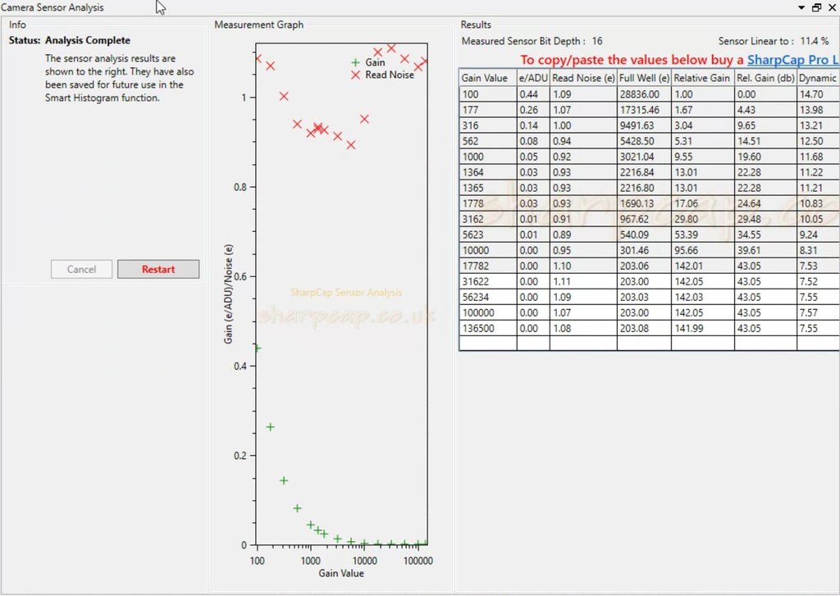The image size is (840, 596).
Task: Open the SharpCap Pro license link
Action: click(x=793, y=60)
